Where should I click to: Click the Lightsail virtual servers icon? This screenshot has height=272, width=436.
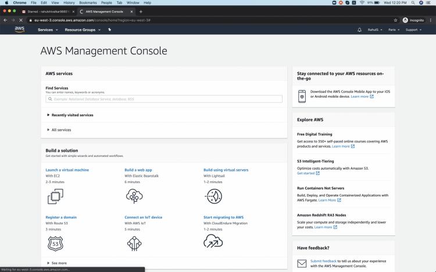pos(213,196)
